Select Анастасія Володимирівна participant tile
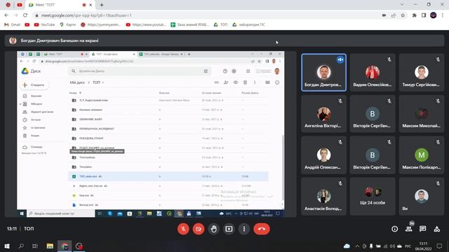The image size is (449, 252). point(323,196)
